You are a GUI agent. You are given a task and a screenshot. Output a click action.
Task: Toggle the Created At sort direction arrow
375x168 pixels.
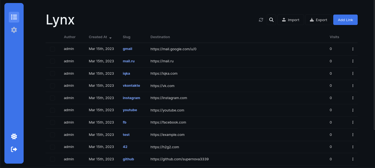point(110,38)
